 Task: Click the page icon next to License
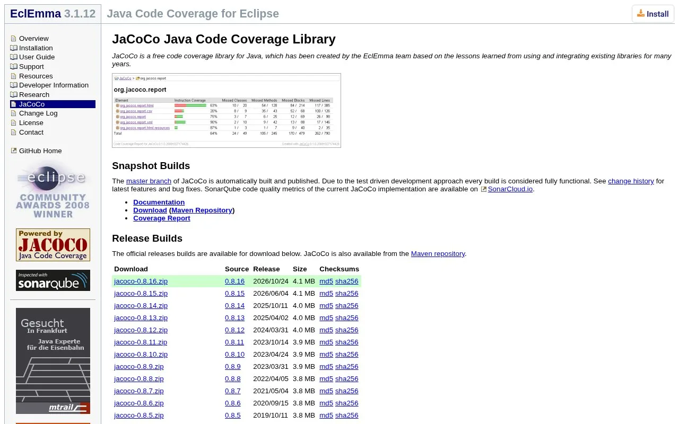tap(14, 123)
